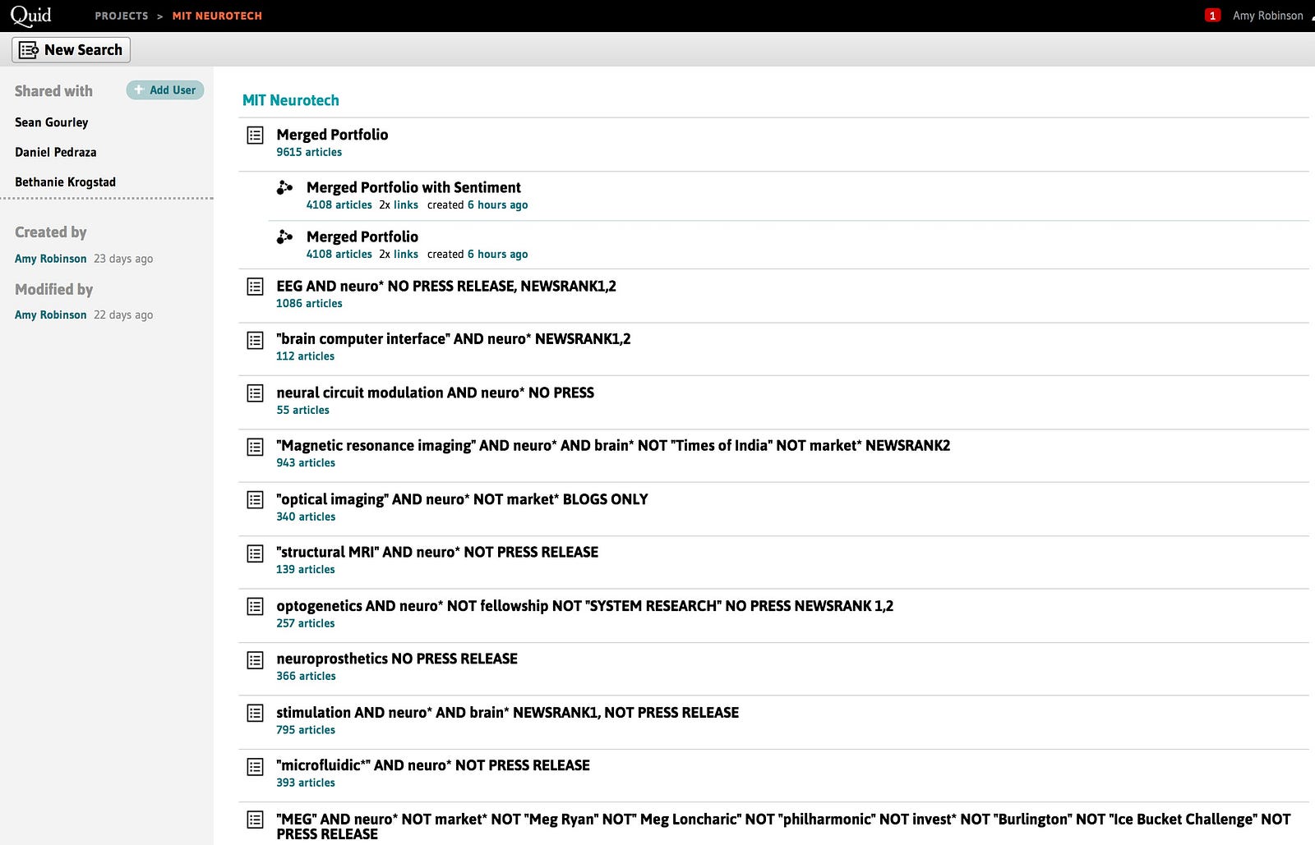Click Amy Robinson under Created by
This screenshot has width=1315, height=845.
51,259
